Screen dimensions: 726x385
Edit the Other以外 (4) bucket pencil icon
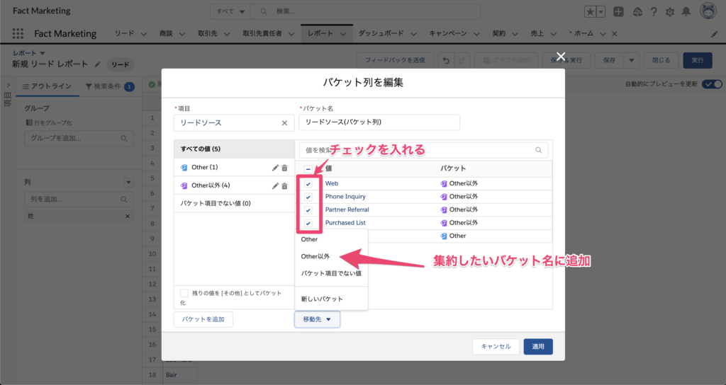coord(275,186)
